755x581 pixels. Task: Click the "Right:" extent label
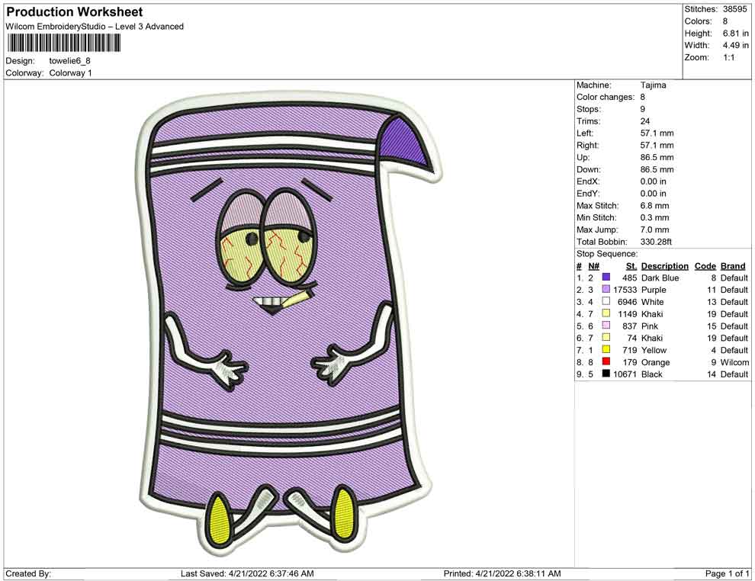pyautogui.click(x=587, y=146)
